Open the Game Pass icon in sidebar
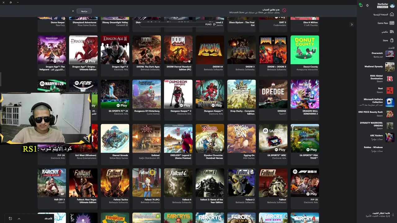397x223 pixels. pyautogui.click(x=392, y=23)
